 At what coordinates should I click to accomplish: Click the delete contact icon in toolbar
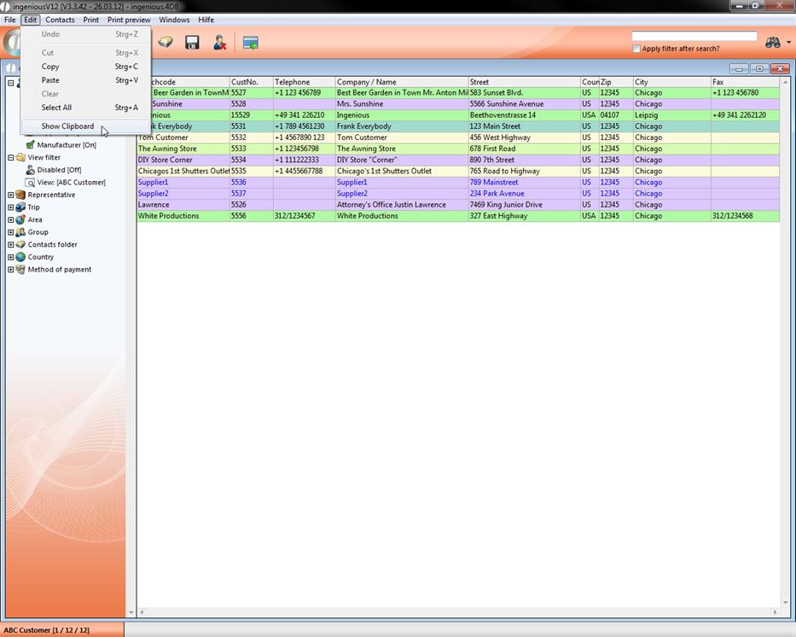point(220,43)
